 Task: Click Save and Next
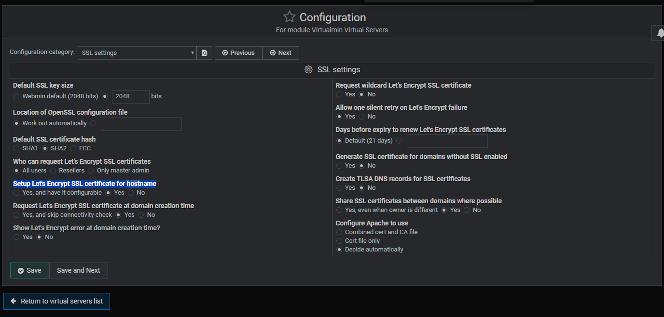pos(79,270)
